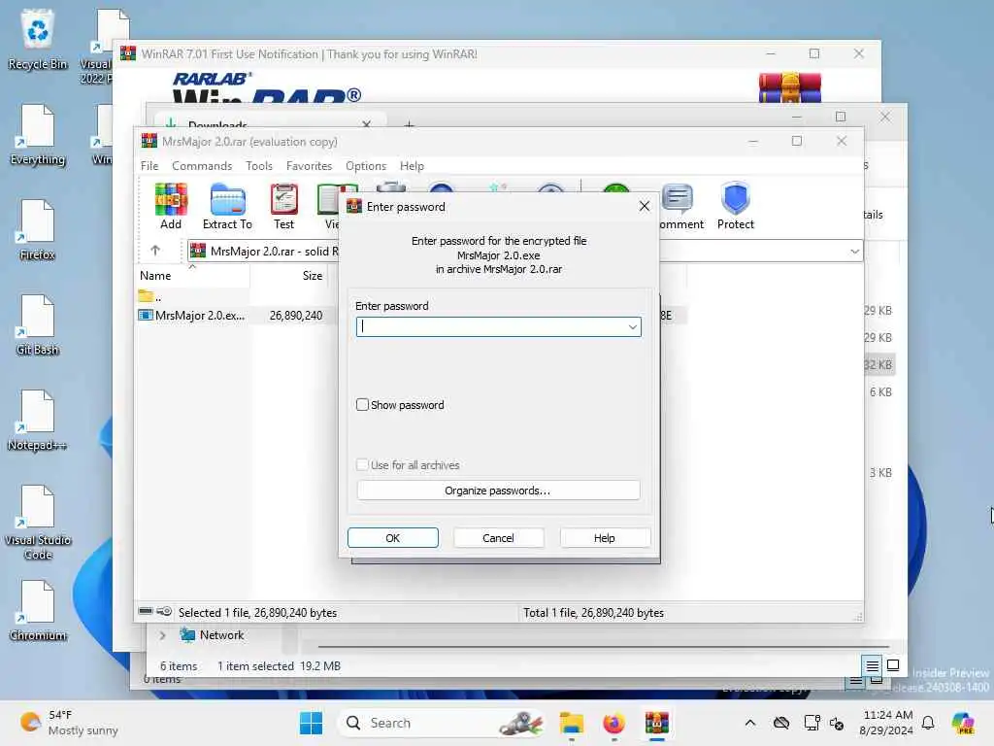Switch to WinRAR in the taskbar
Viewport: 994px width, 746px height.
pos(657,723)
